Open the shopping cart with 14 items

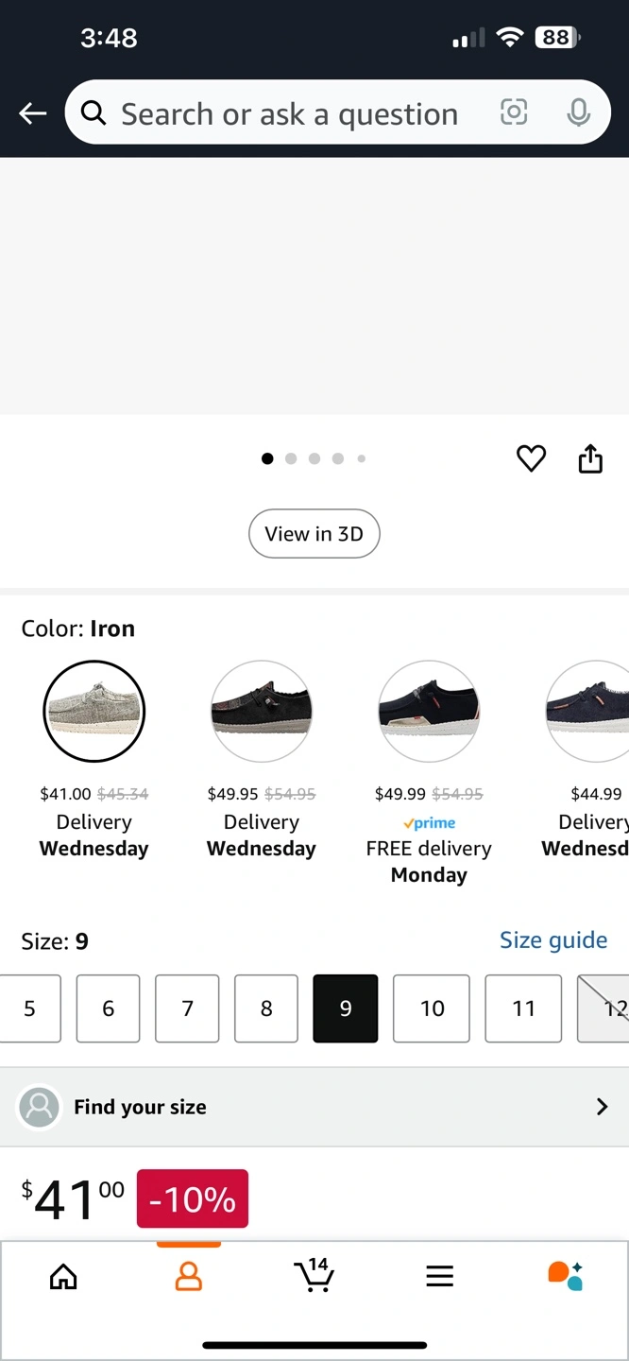(314, 1276)
